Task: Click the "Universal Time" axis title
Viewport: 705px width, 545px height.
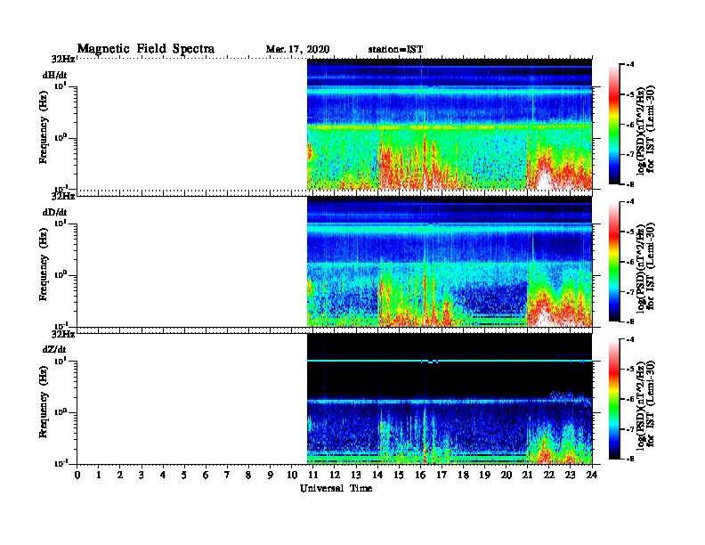Action: coord(336,488)
